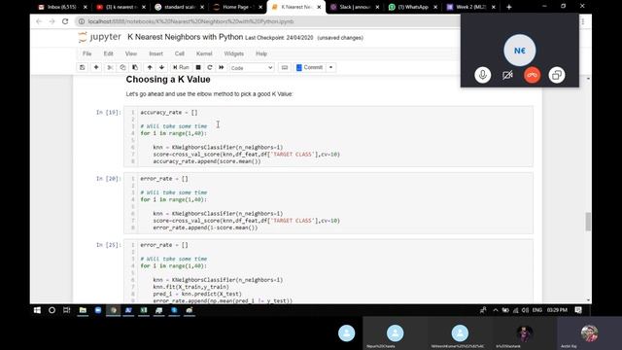Open the Cell menu in Jupyter

pyautogui.click(x=179, y=53)
